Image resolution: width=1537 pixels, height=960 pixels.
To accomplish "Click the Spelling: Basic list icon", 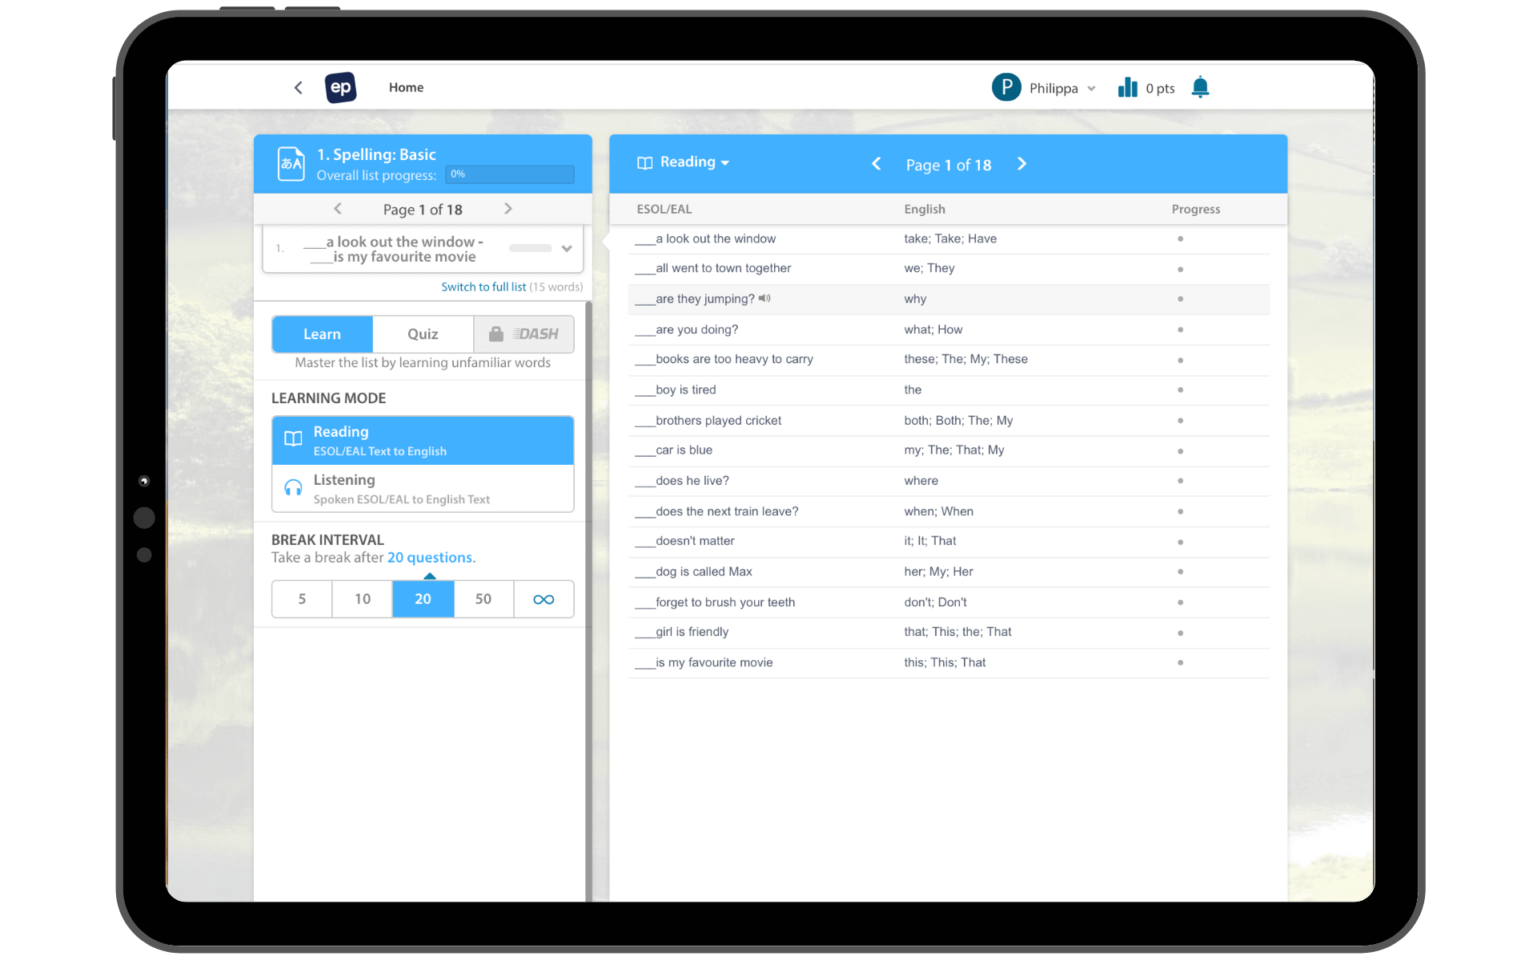I will (x=291, y=163).
